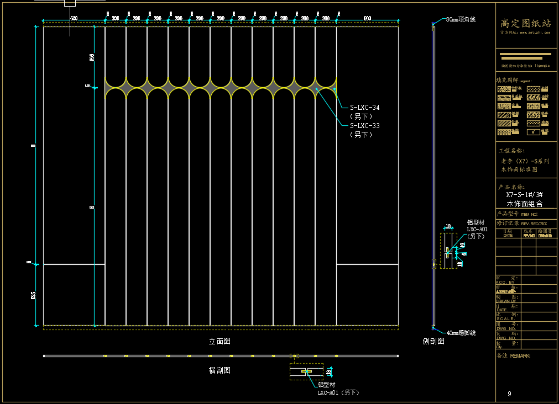Image resolution: width=559 pixels, height=404 pixels.
Task: Select the diagonal stripe hatch swatch in legend
Action: 504,115
